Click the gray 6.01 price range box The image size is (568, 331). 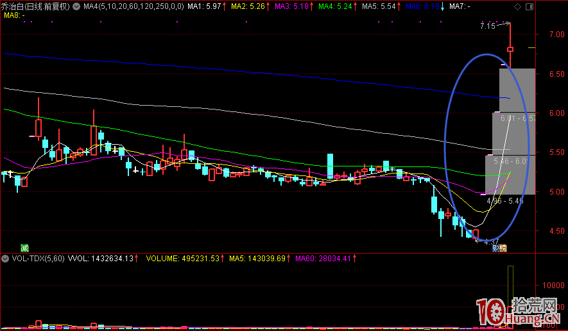pos(517,118)
